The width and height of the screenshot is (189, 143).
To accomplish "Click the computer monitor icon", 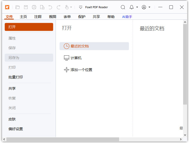I will click(x=66, y=58).
